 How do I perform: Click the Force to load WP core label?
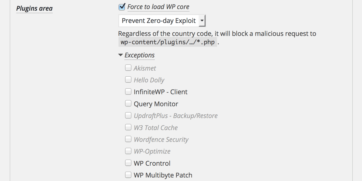tap(158, 7)
